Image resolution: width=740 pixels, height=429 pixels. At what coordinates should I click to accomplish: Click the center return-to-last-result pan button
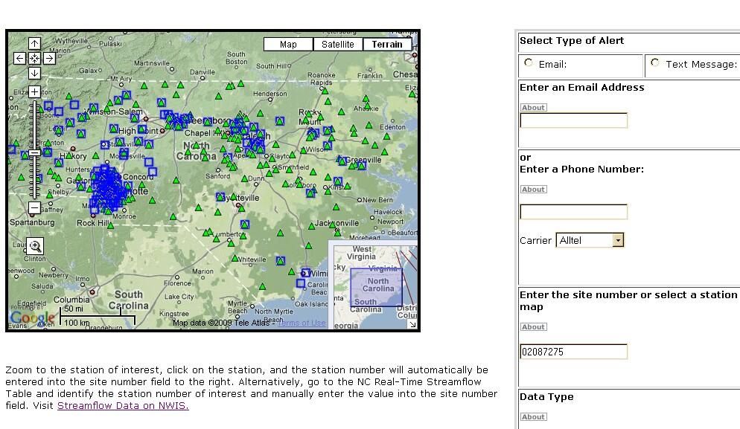35,58
